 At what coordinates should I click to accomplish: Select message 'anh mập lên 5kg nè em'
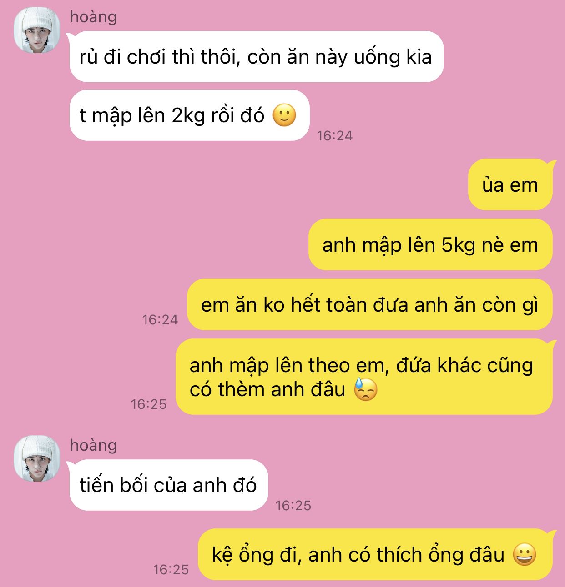[x=430, y=245]
